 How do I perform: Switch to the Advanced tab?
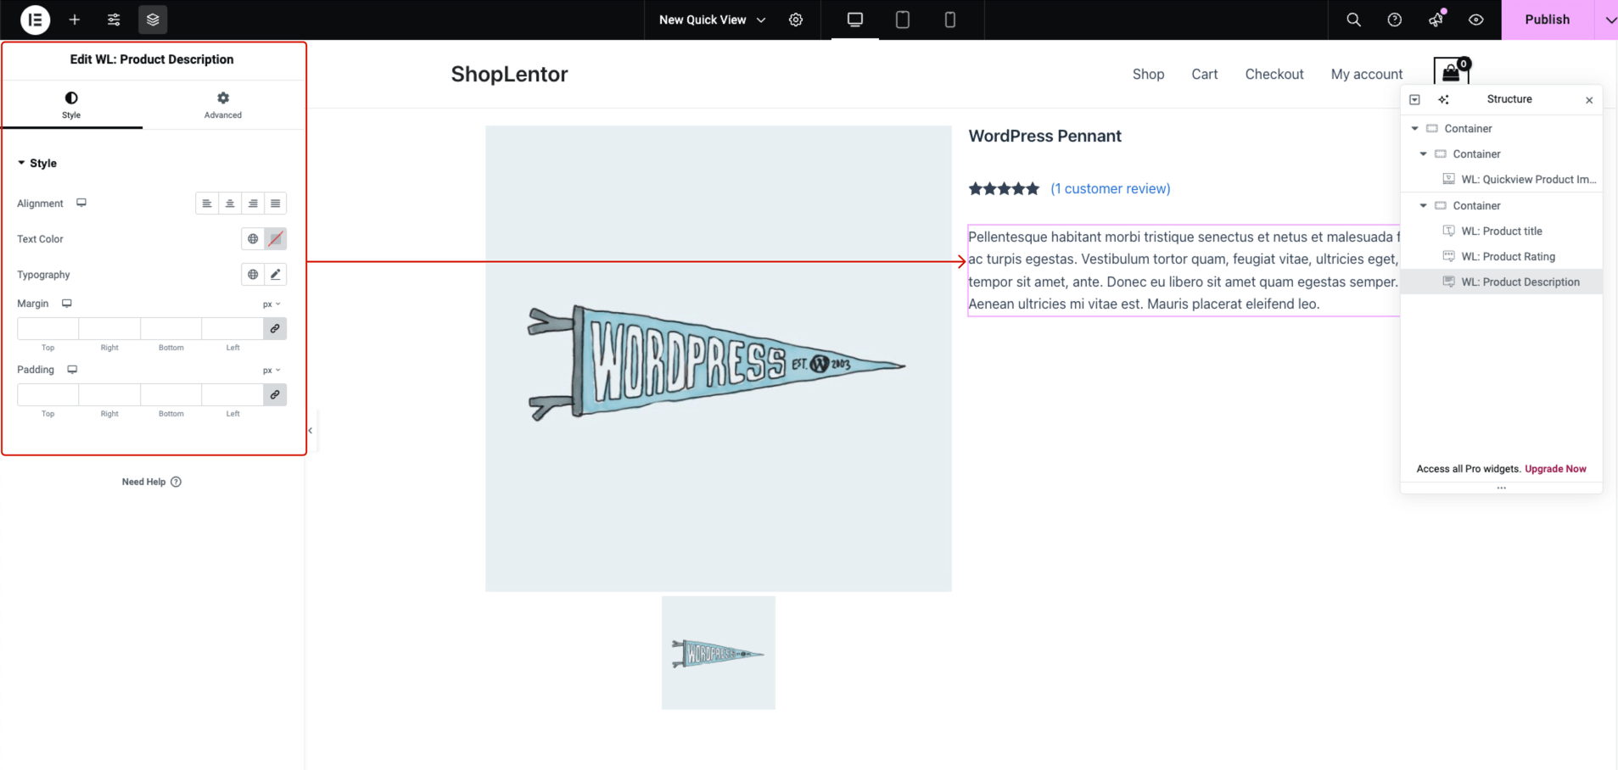point(222,104)
